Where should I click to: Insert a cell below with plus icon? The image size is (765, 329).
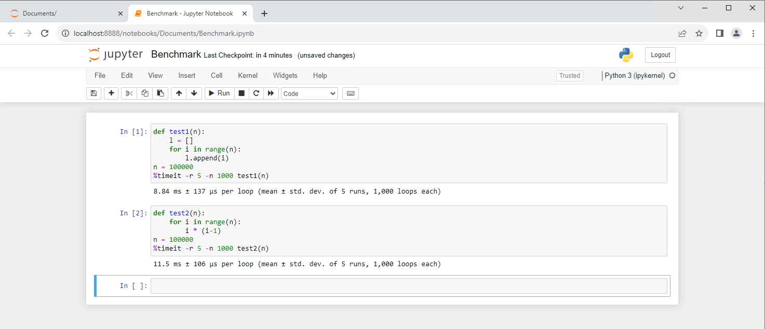pyautogui.click(x=111, y=93)
